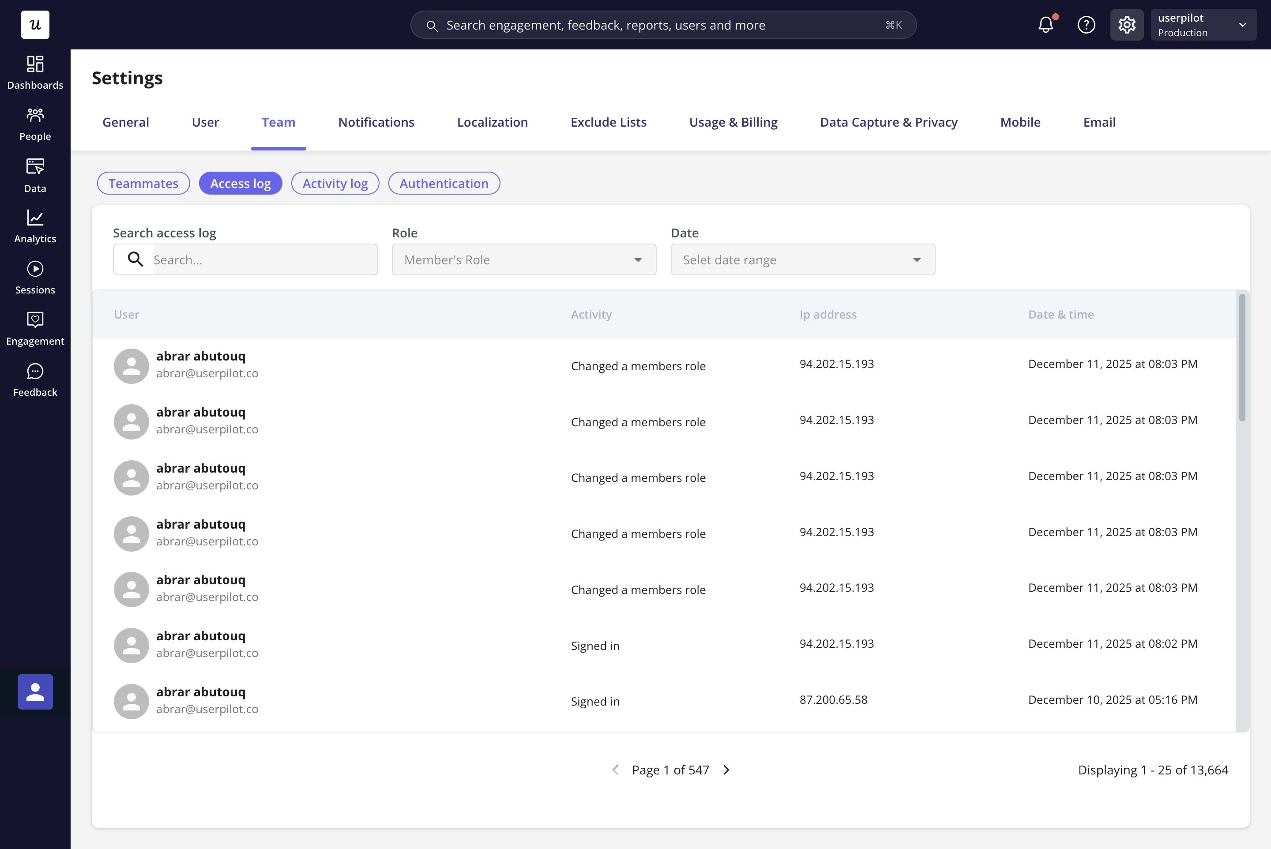Image resolution: width=1271 pixels, height=849 pixels.
Task: Open the Select date range dropdown
Action: [802, 259]
